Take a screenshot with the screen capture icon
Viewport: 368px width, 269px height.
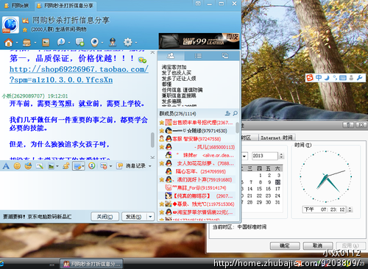click(x=77, y=166)
